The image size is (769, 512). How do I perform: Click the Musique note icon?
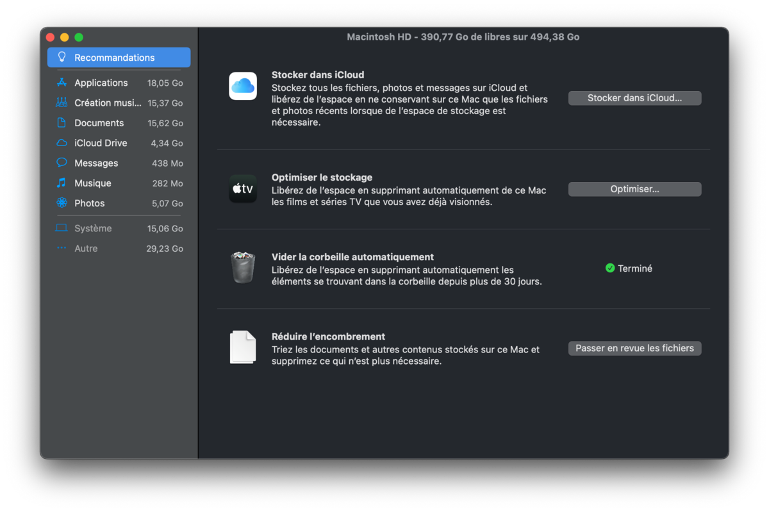(x=62, y=183)
